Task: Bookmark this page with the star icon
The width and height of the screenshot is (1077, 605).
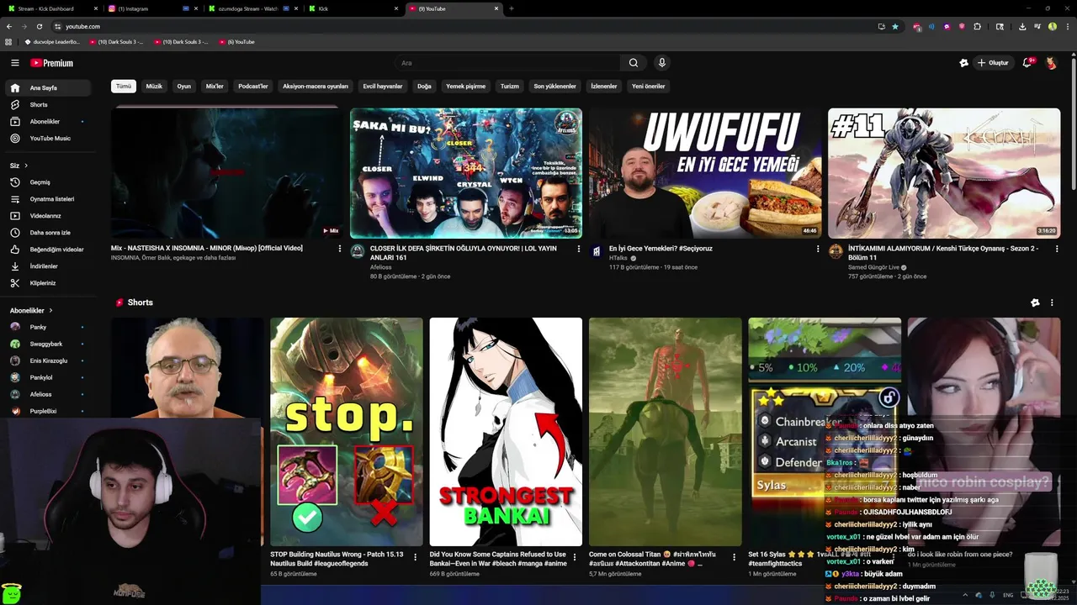Action: tap(895, 26)
